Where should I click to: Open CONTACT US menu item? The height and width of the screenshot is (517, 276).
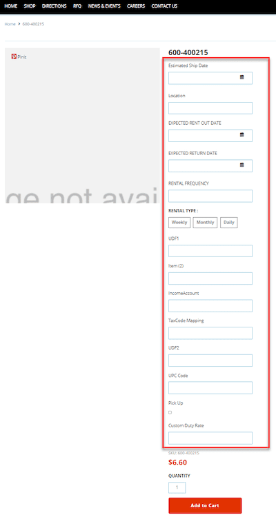pyautogui.click(x=164, y=6)
